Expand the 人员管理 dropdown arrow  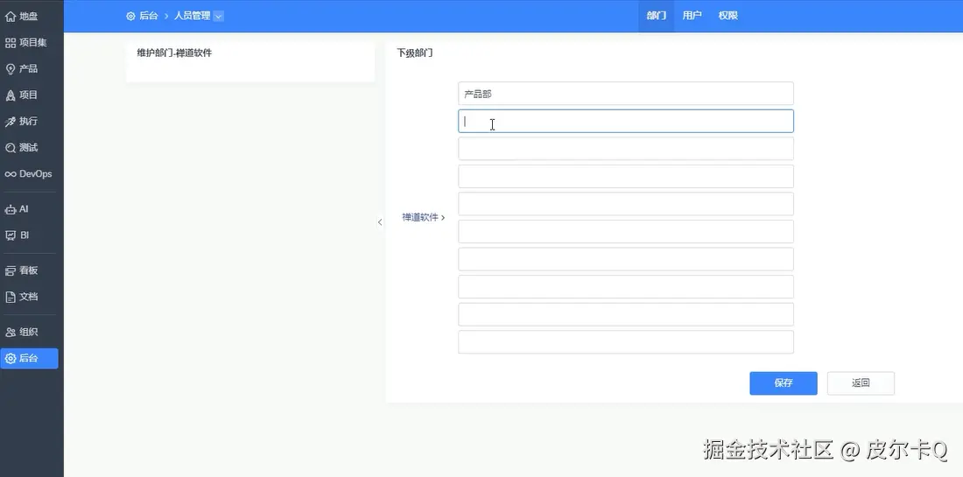coord(219,17)
